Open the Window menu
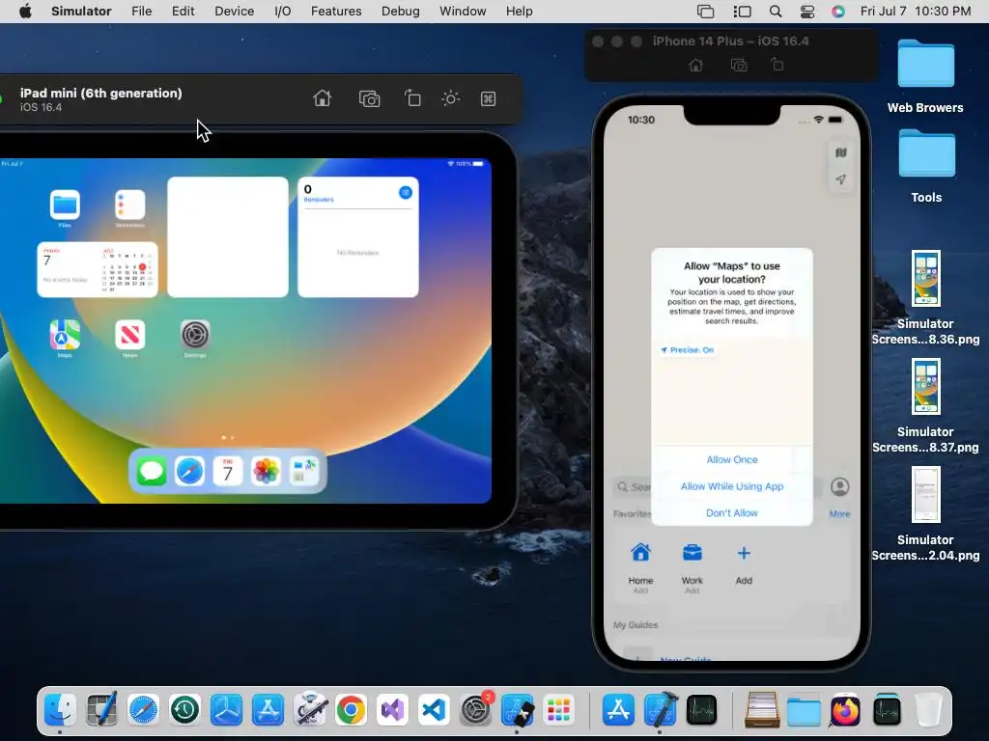 click(x=463, y=12)
